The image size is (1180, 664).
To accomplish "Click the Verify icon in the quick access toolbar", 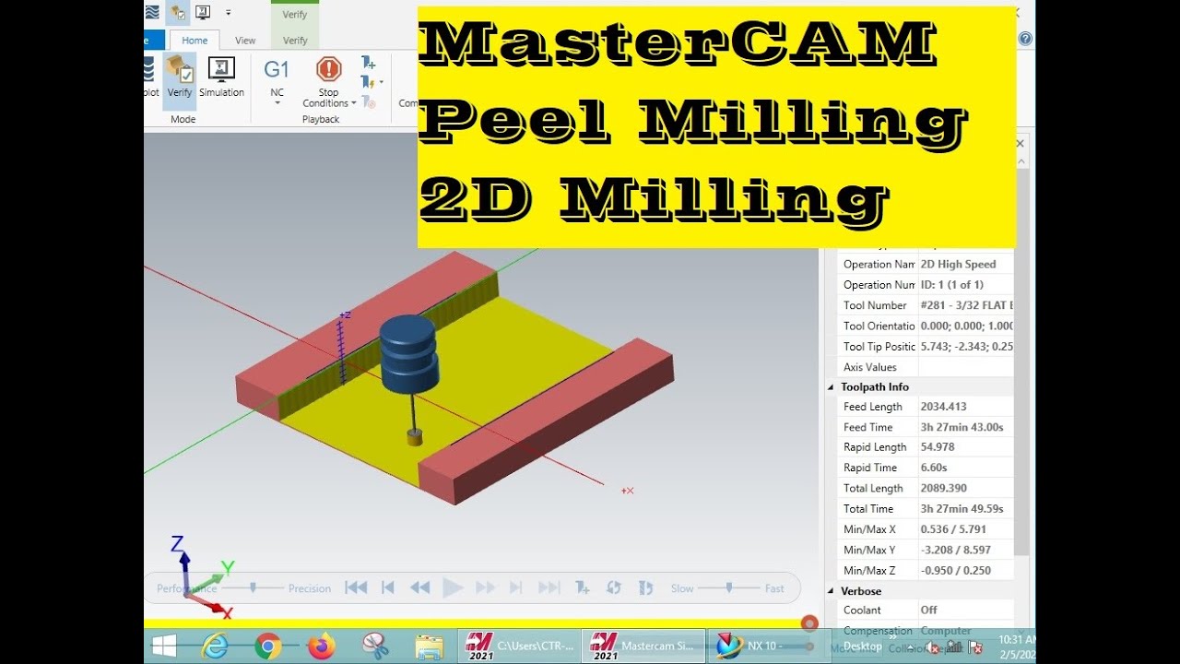I will (178, 12).
